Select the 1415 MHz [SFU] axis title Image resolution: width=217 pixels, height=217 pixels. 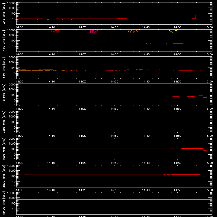point(4,95)
